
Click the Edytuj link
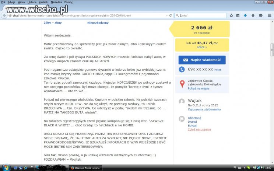coord(192,126)
